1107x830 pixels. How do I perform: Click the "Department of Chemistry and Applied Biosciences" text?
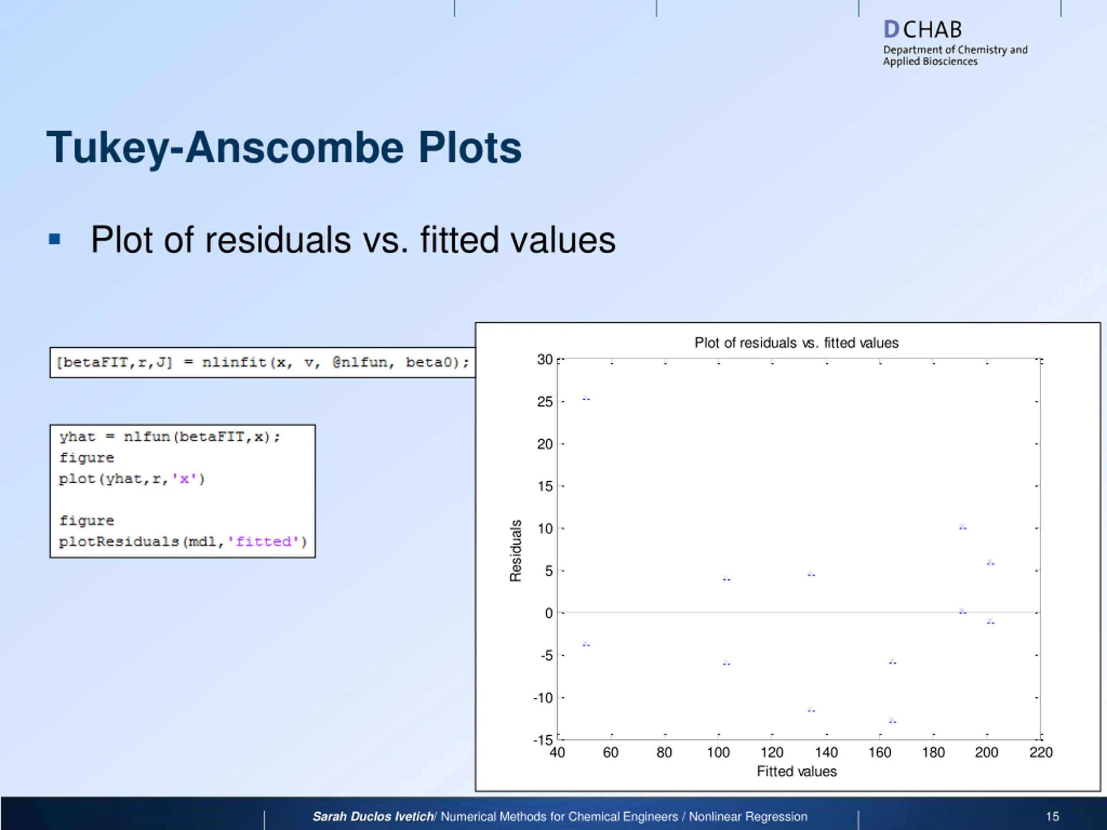[955, 55]
